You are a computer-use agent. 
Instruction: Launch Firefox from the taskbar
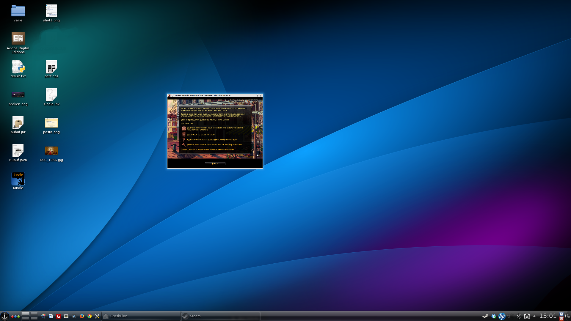click(x=82, y=316)
